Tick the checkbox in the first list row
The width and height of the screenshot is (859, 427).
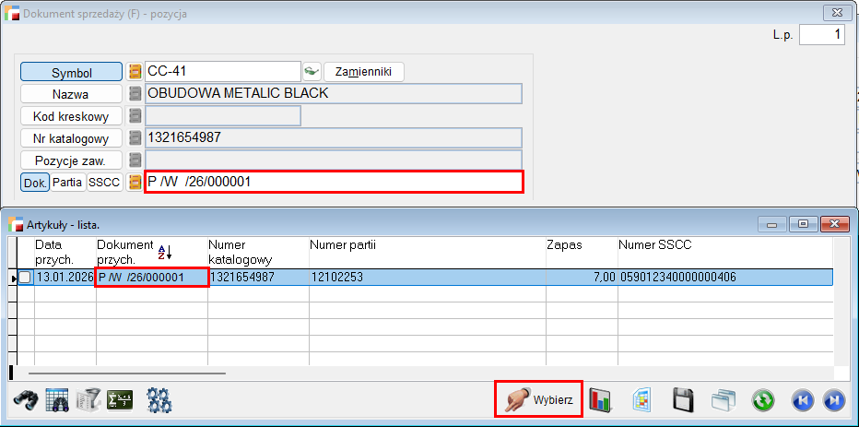[25, 278]
